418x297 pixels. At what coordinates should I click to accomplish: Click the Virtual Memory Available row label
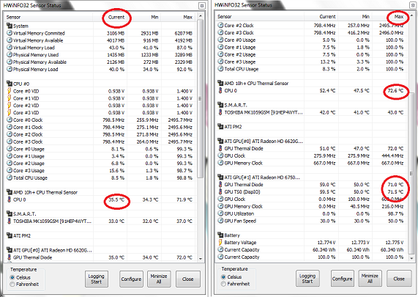(x=38, y=40)
